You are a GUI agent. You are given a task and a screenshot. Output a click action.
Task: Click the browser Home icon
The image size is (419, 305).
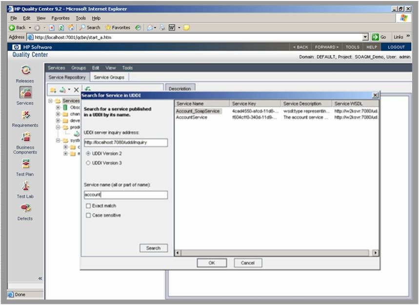tap(71, 27)
